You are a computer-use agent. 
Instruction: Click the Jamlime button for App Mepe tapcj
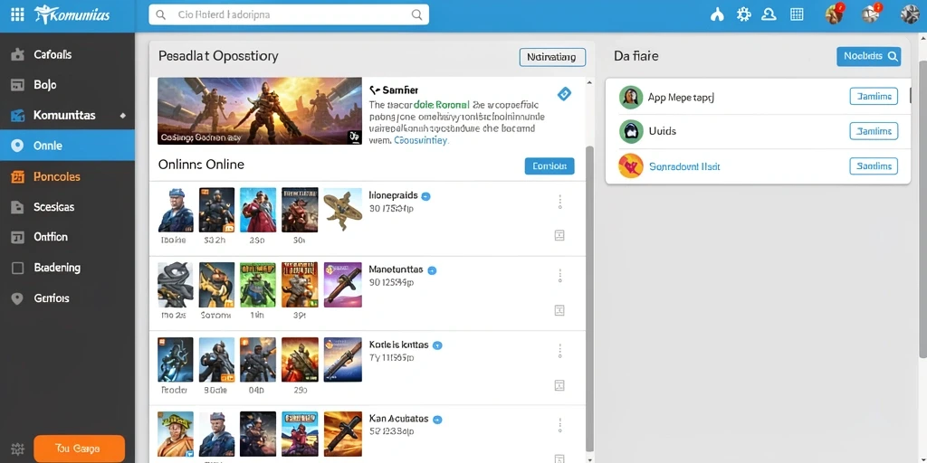[874, 97]
